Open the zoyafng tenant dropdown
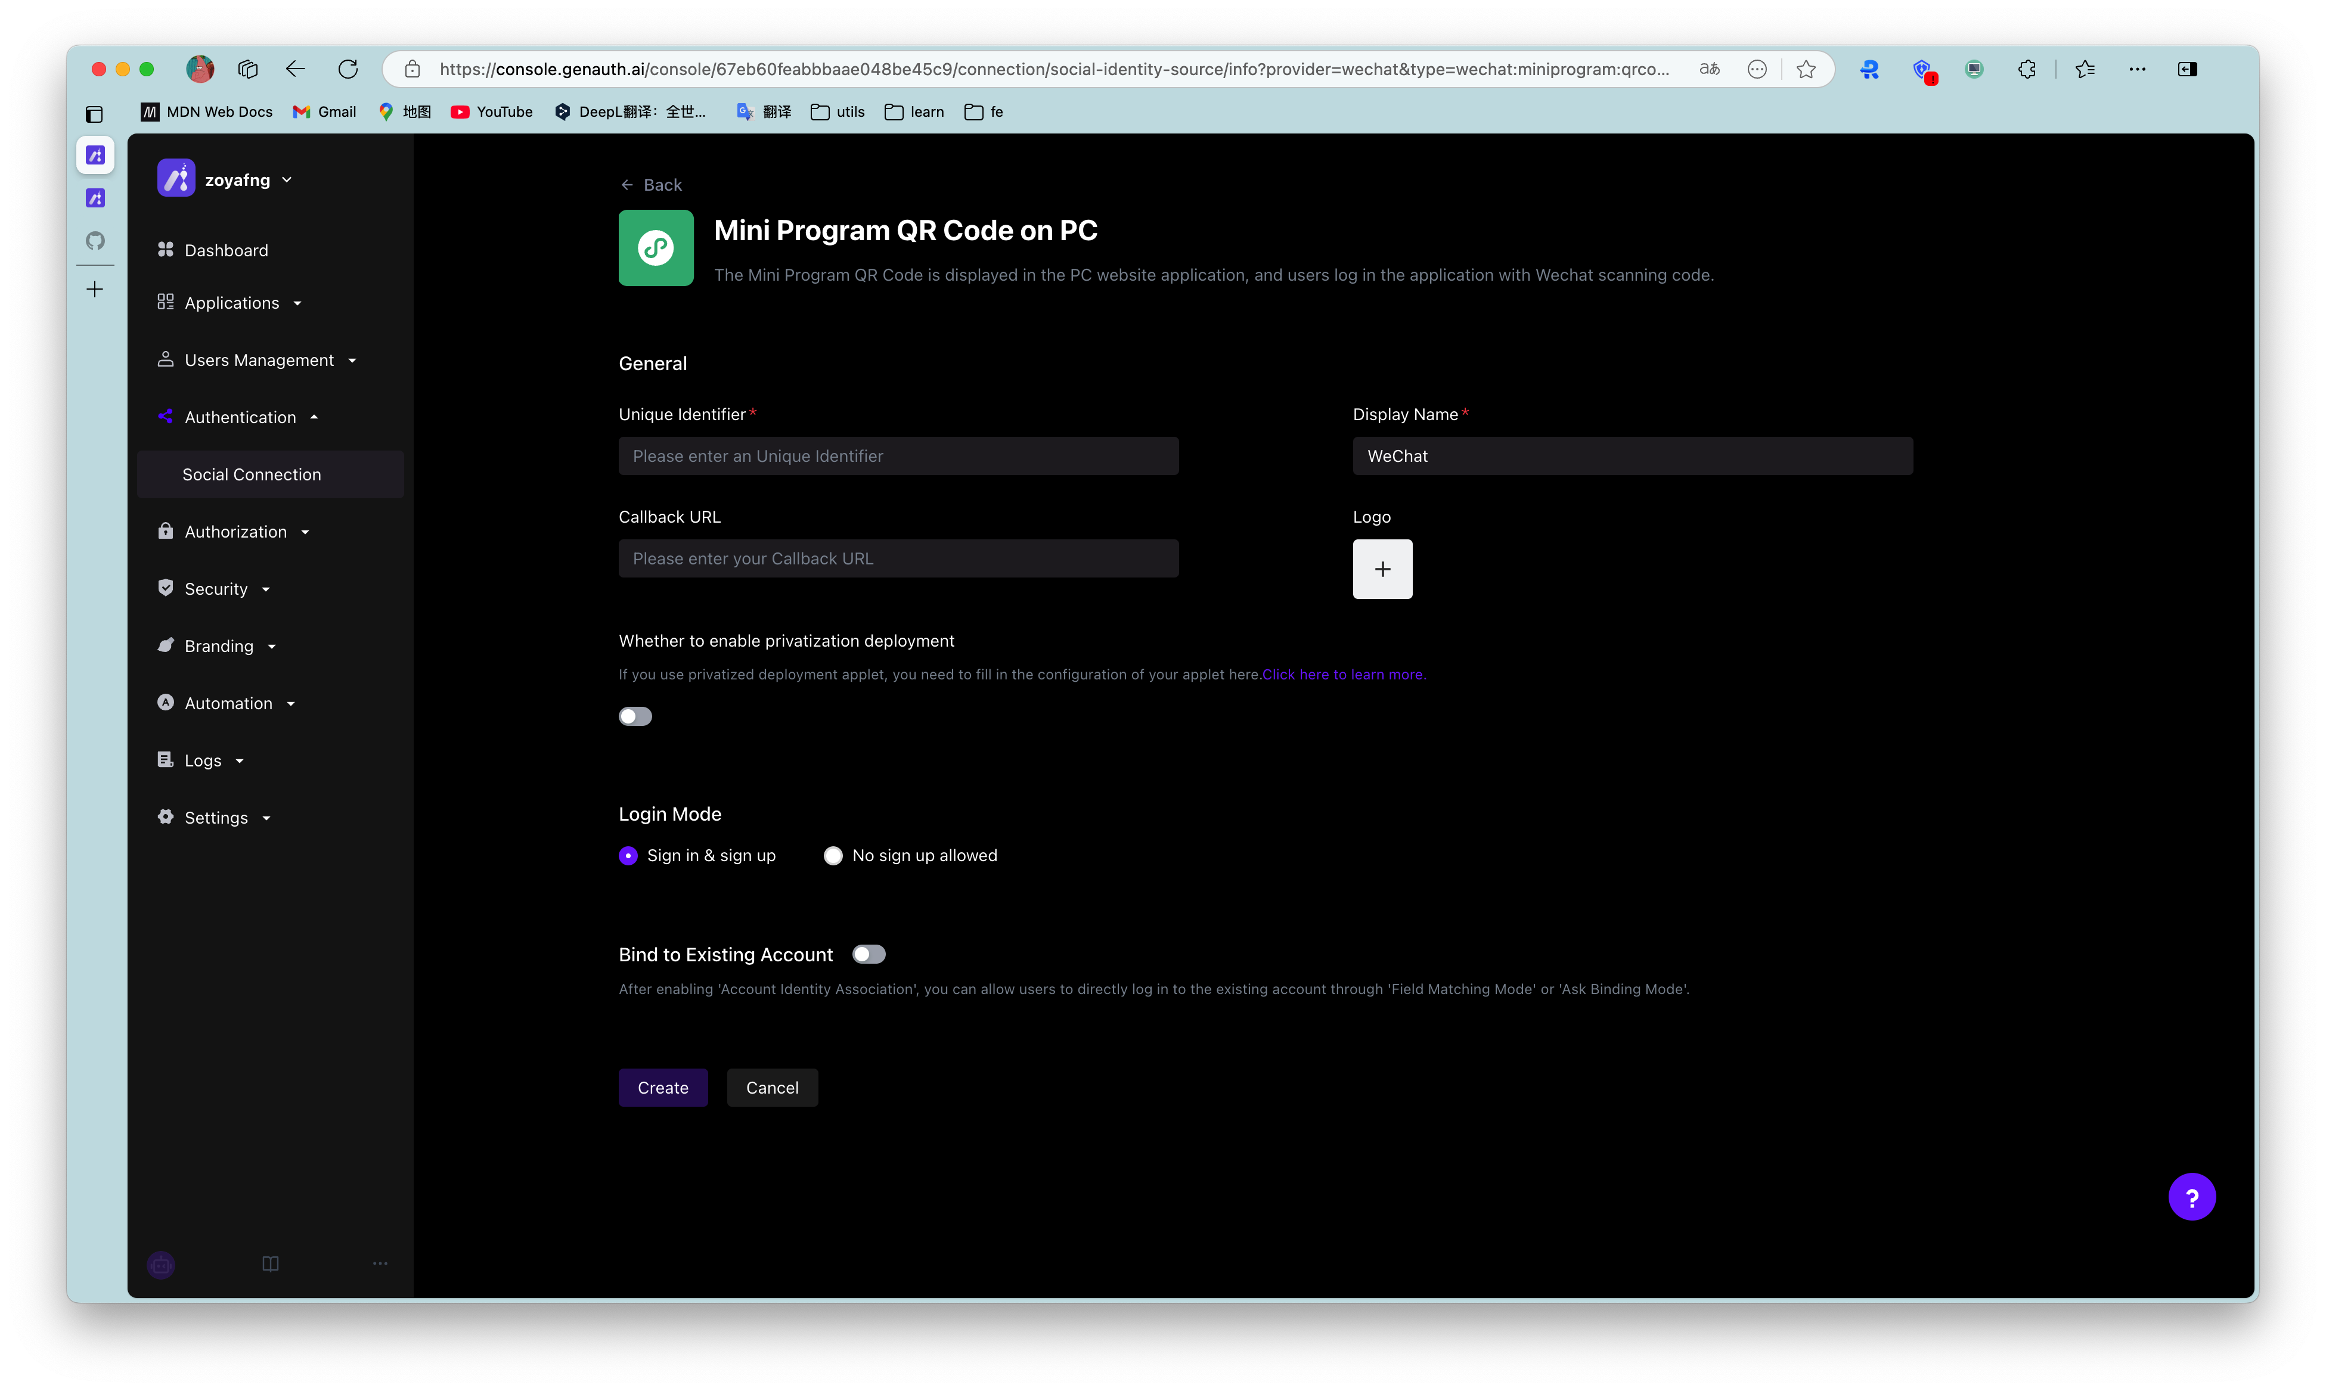 [x=225, y=179]
